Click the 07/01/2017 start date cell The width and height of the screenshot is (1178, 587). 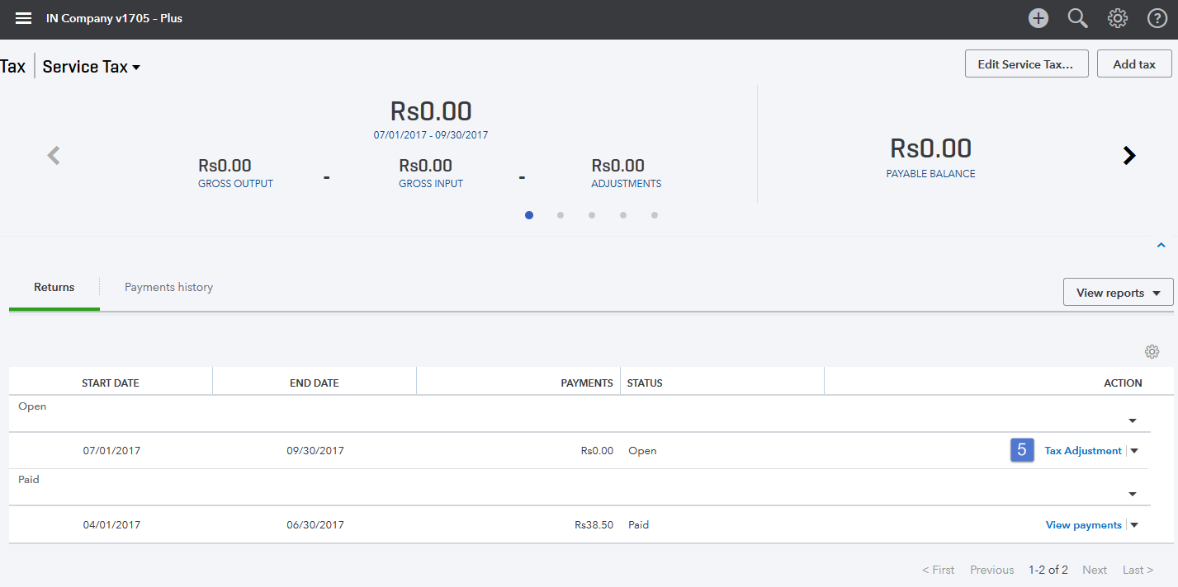(111, 451)
